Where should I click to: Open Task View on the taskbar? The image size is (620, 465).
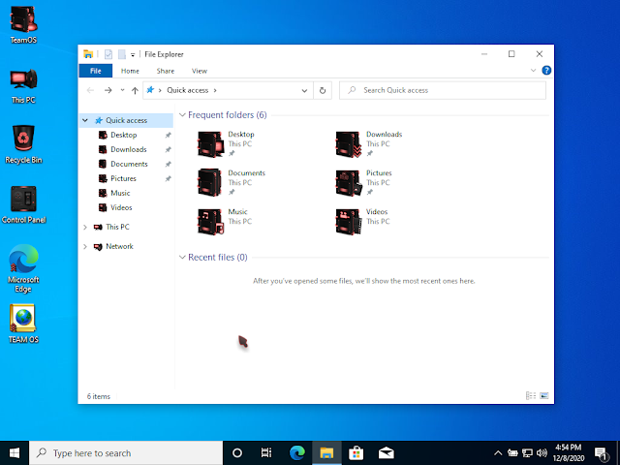[x=266, y=452]
